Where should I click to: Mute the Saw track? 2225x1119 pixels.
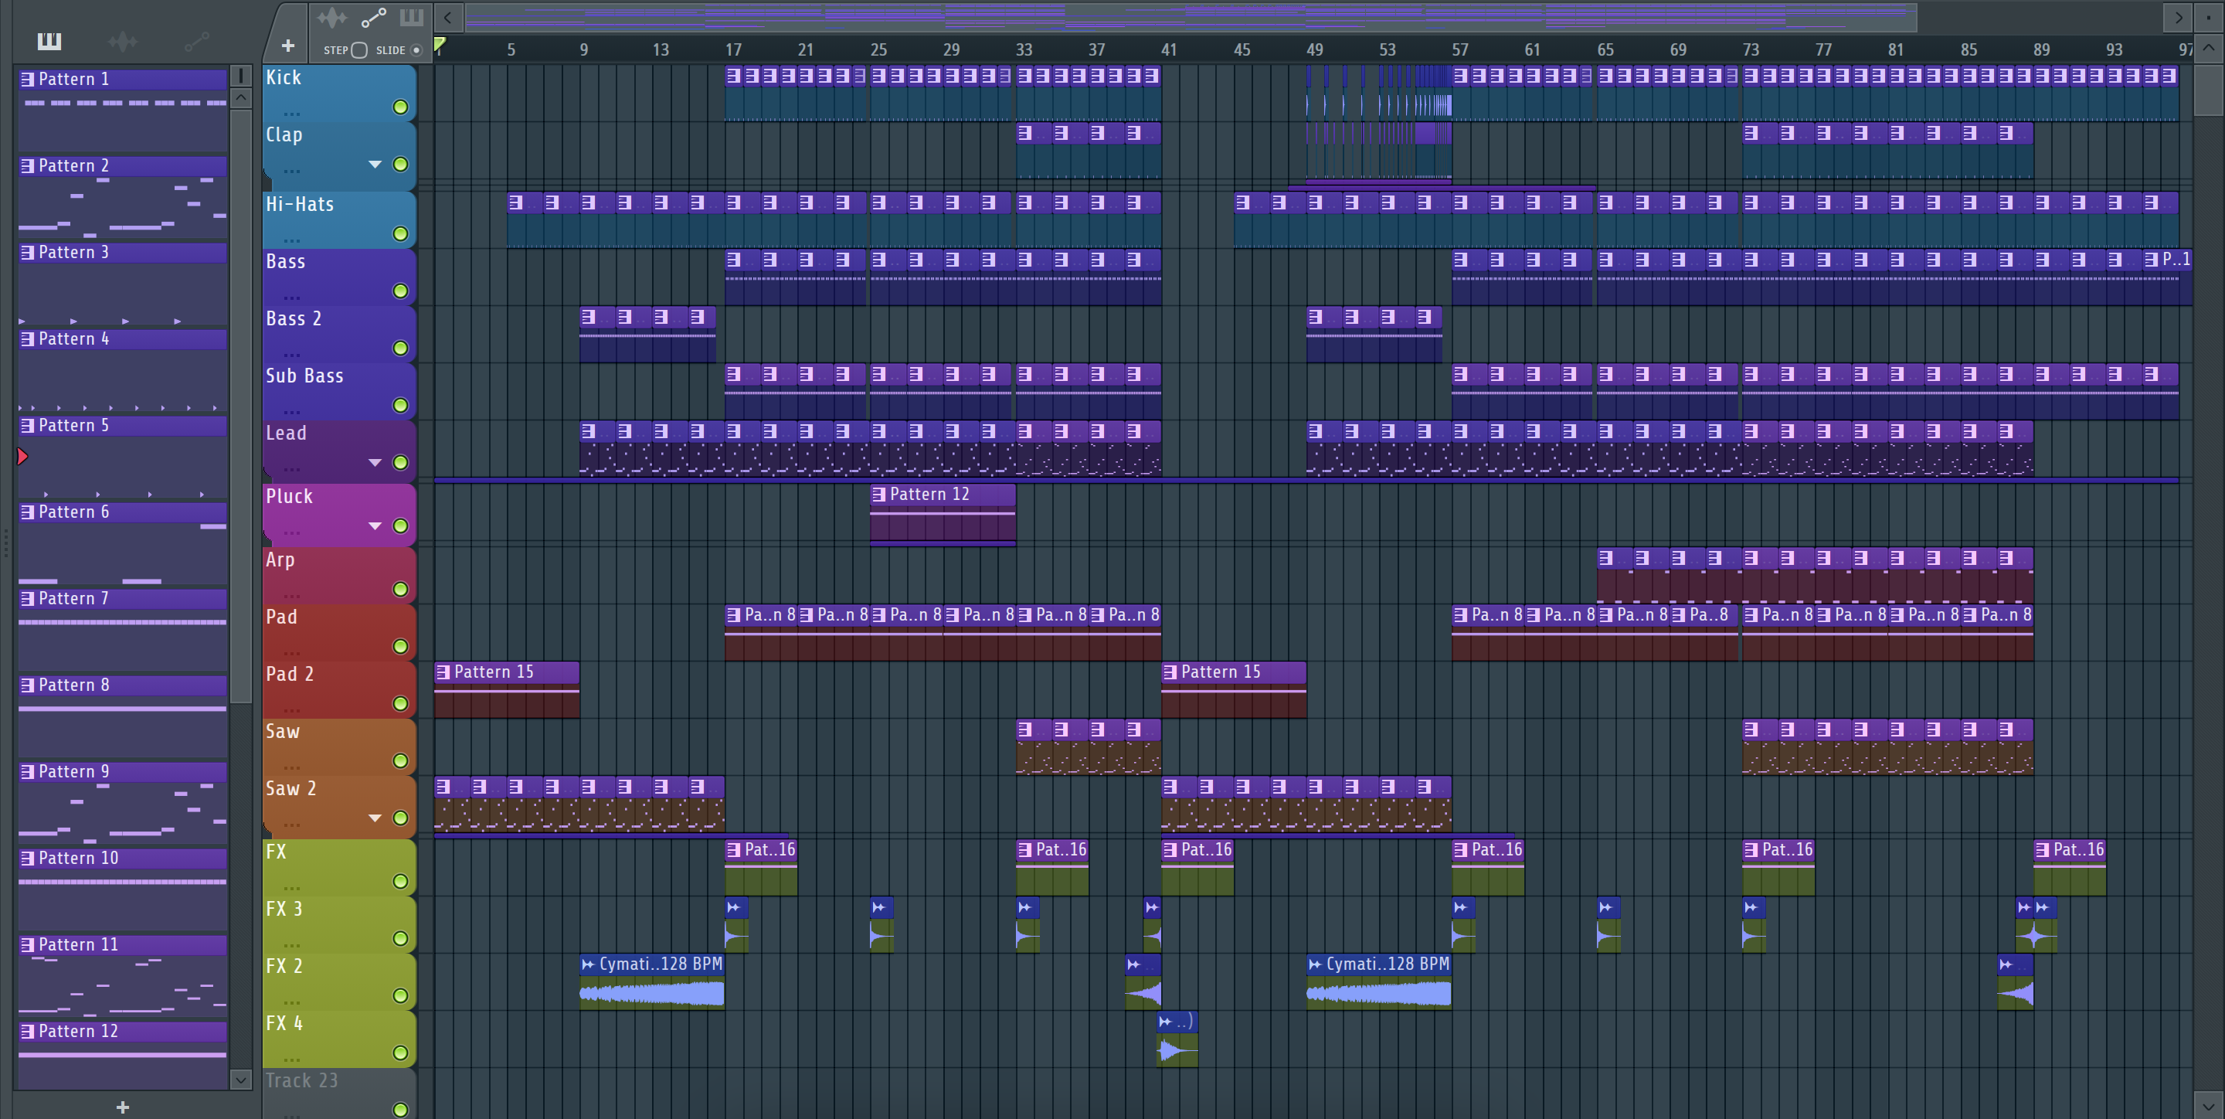400,760
